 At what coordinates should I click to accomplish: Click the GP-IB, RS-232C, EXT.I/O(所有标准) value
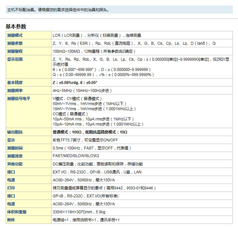coord(89,196)
